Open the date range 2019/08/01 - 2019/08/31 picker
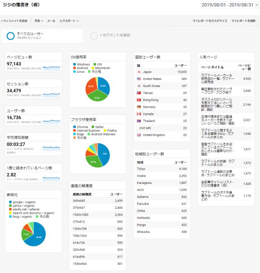Viewport: 260px width, 273px height. pyautogui.click(x=229, y=5)
